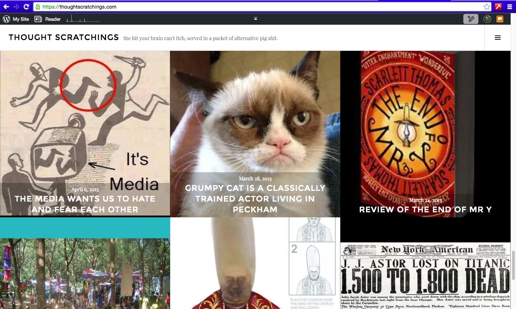Image resolution: width=516 pixels, height=309 pixels.
Task: Open the Reader menu item
Action: pyautogui.click(x=53, y=19)
